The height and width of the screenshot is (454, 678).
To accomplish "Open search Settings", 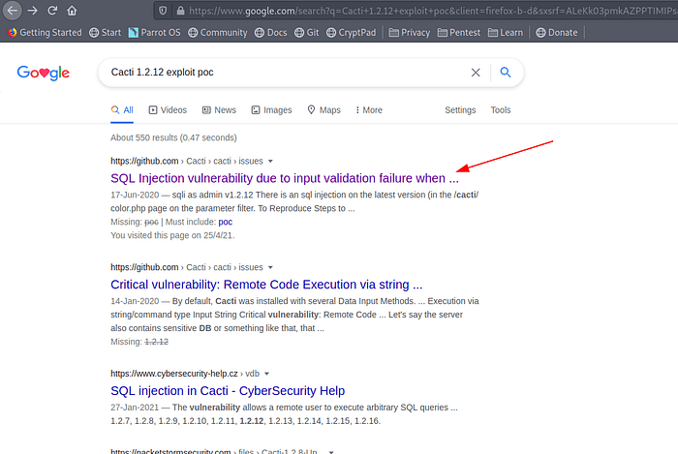I will click(x=460, y=110).
